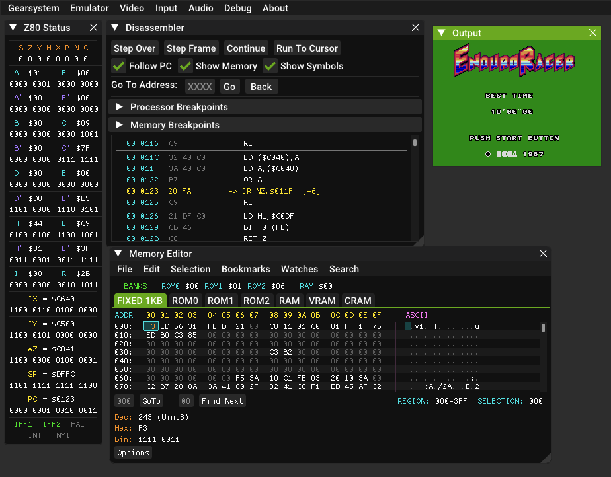
Task: Select the disassembly line at 00:0116
Action: (x=261, y=143)
